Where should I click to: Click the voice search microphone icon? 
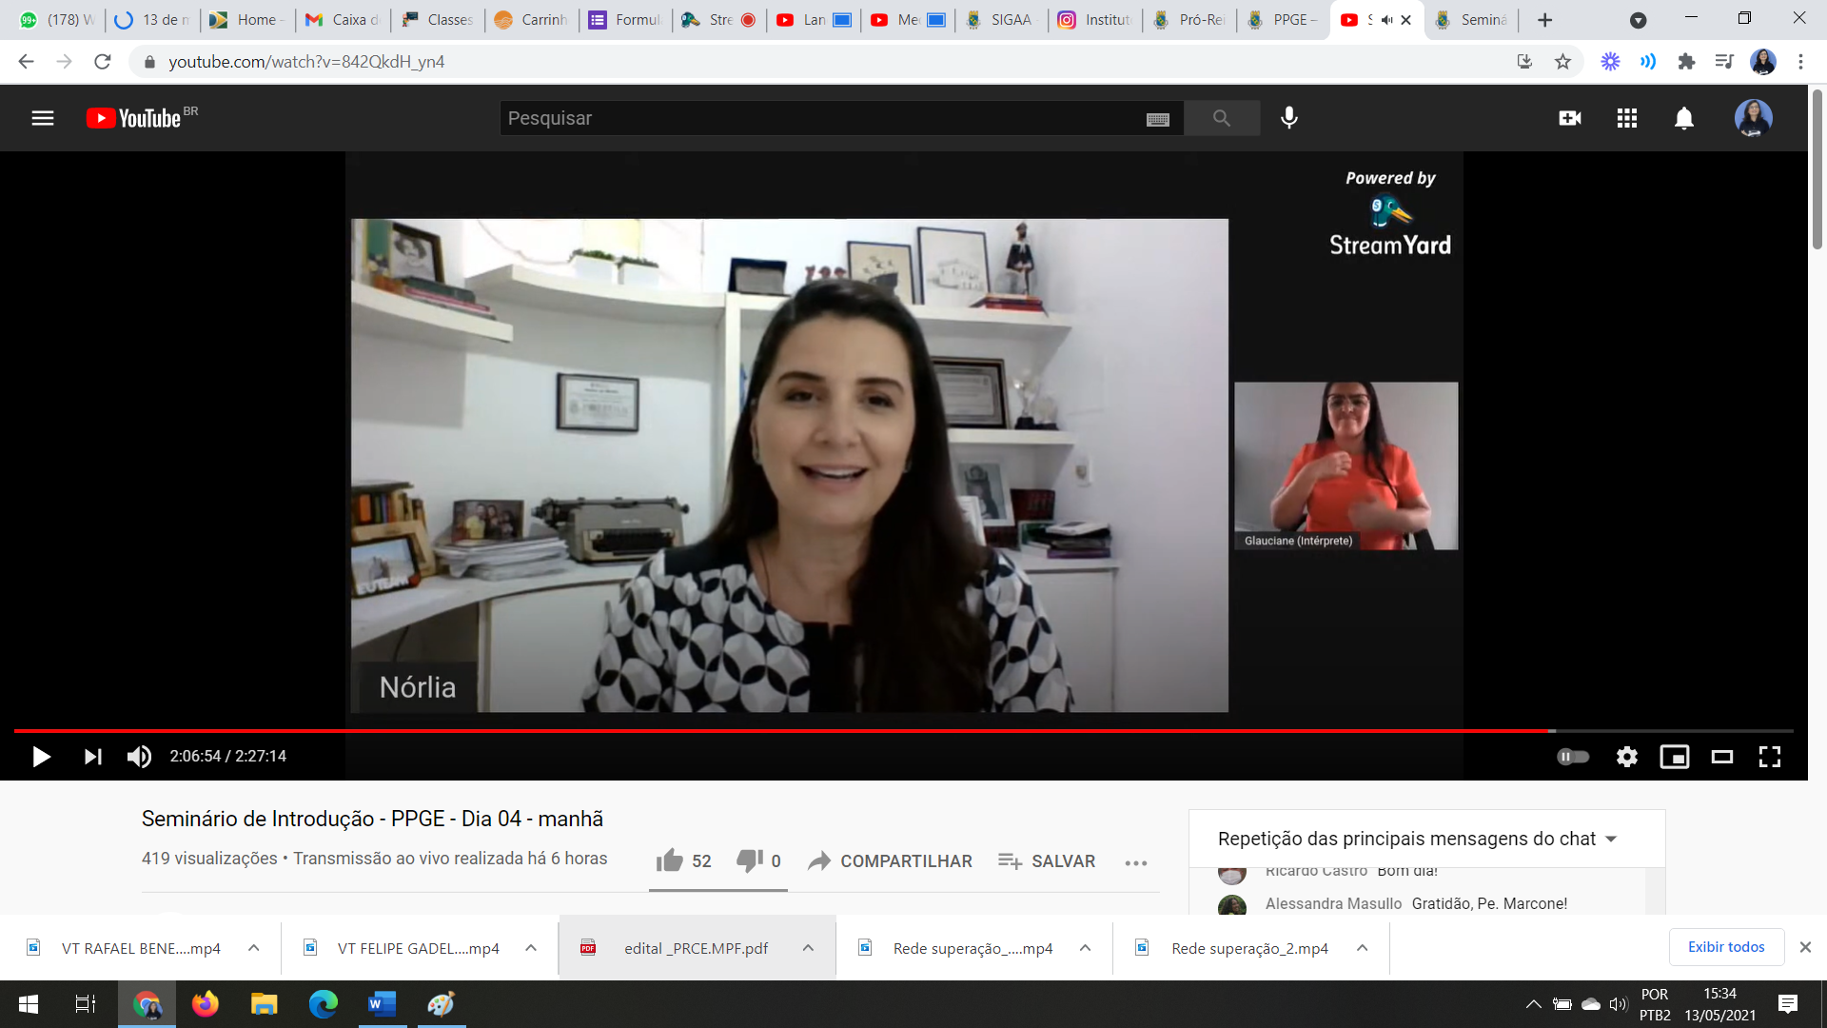pyautogui.click(x=1289, y=118)
